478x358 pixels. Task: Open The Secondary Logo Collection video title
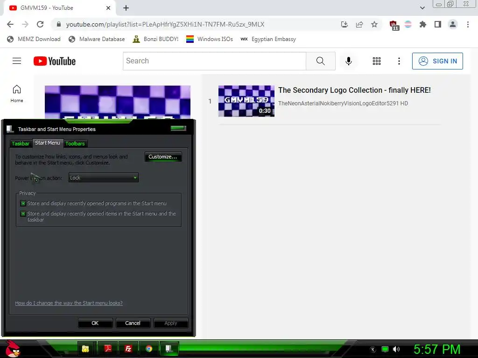pyautogui.click(x=354, y=90)
